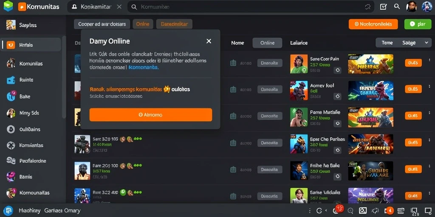This screenshot has width=435, height=217.
Task: Click the calendar icon in first table row
Action: click(x=233, y=63)
